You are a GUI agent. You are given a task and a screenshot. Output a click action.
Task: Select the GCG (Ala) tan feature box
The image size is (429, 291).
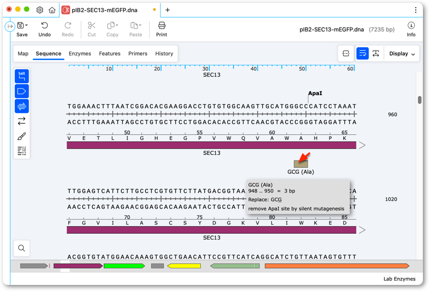(x=301, y=164)
